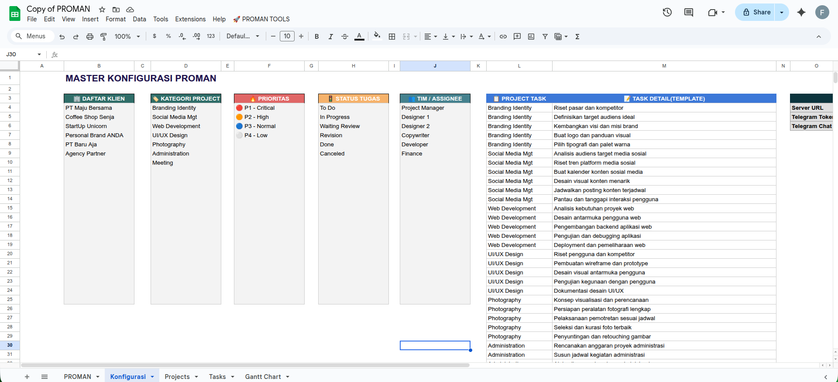Viewport: 838px width, 382px height.
Task: Open the comments panel icon
Action: click(688, 12)
